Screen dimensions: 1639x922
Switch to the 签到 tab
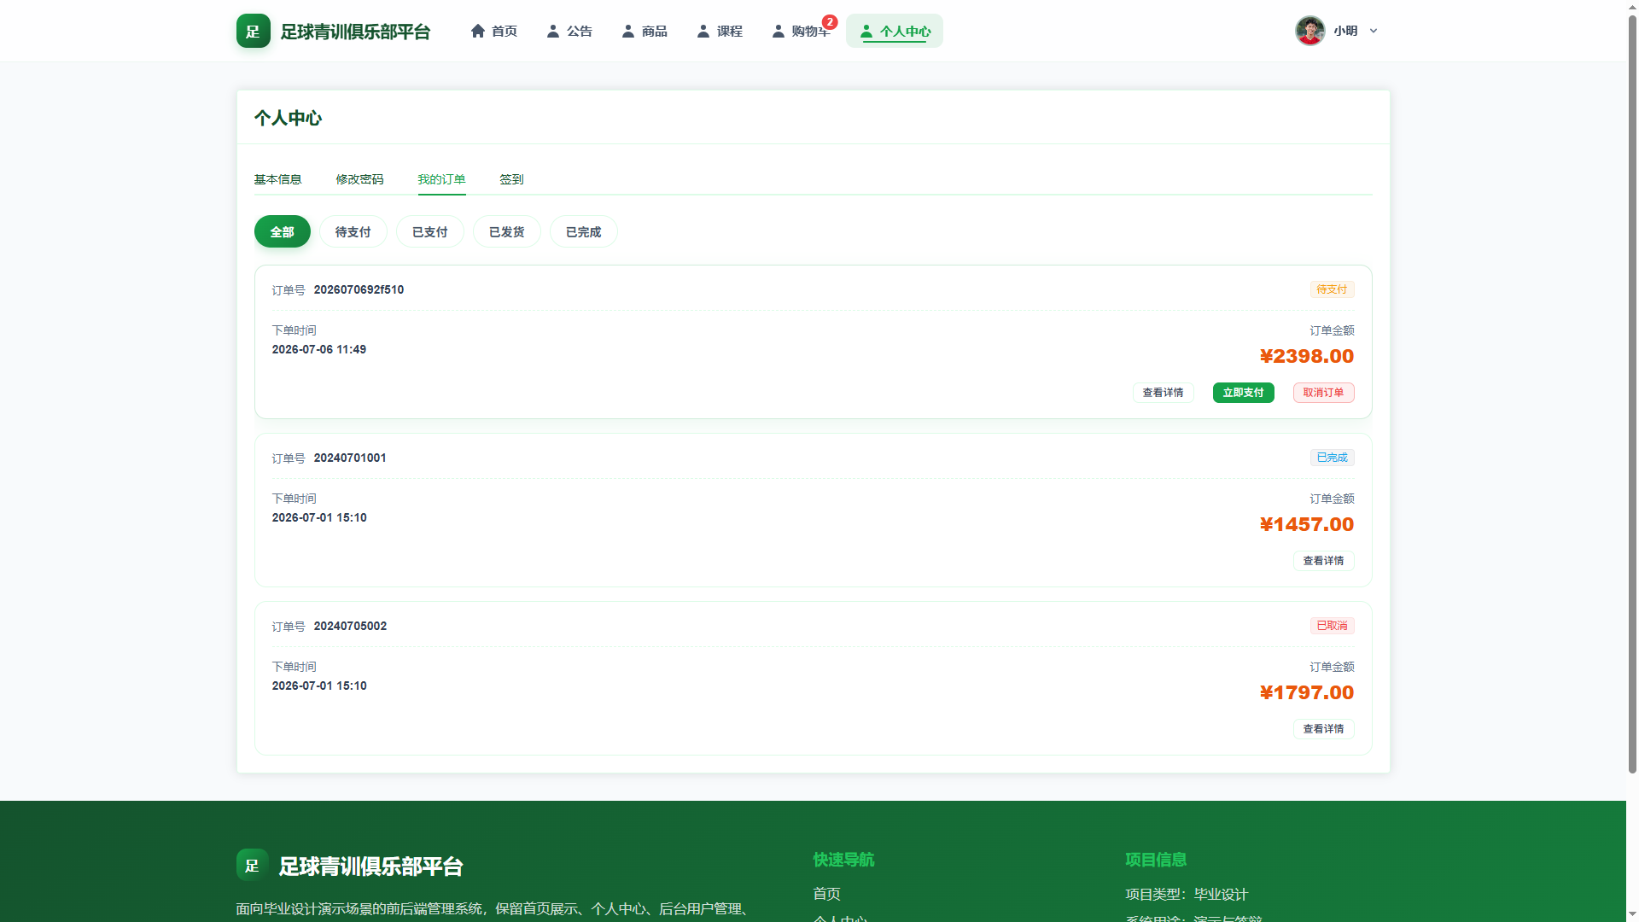click(x=512, y=179)
